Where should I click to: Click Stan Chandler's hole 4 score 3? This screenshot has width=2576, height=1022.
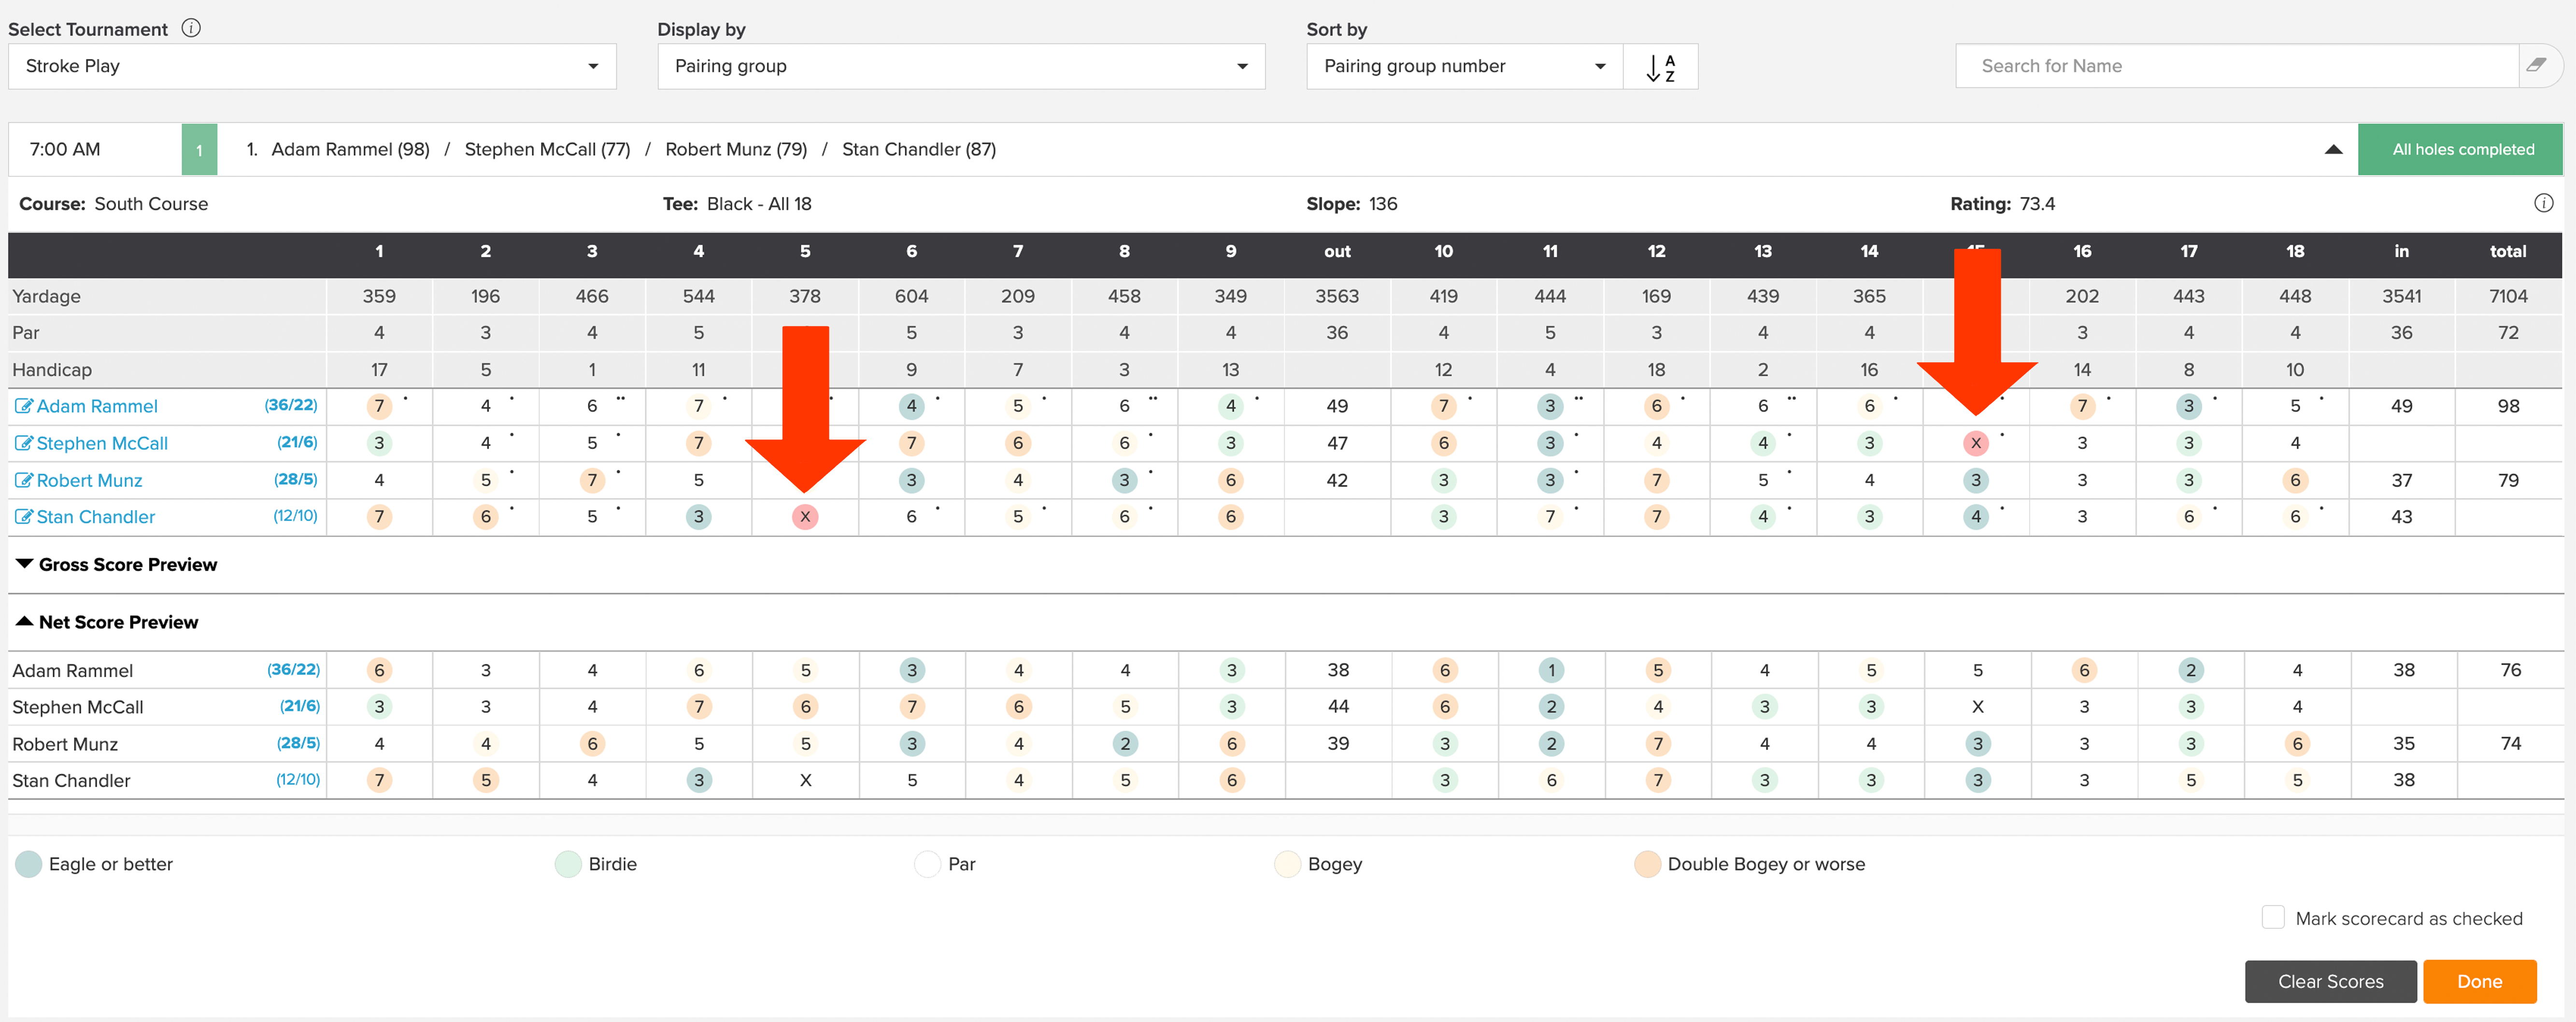point(698,517)
